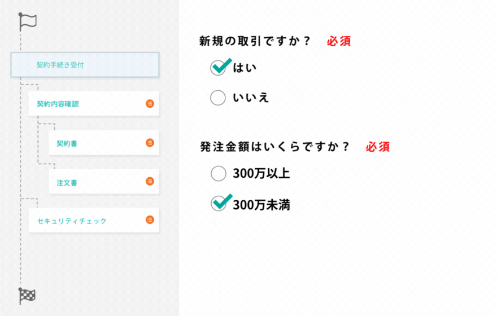The image size is (497, 316).
Task: Open the 契約内容確認 step card
Action: click(85, 104)
